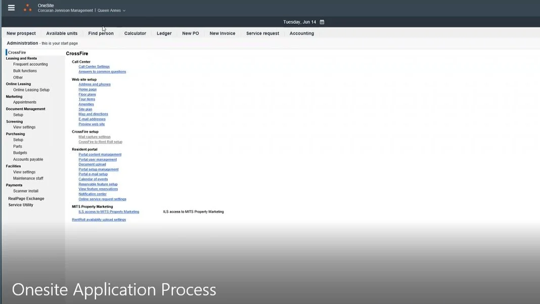Image resolution: width=540 pixels, height=304 pixels.
Task: Open New prospect in the toolbar
Action: (21, 33)
